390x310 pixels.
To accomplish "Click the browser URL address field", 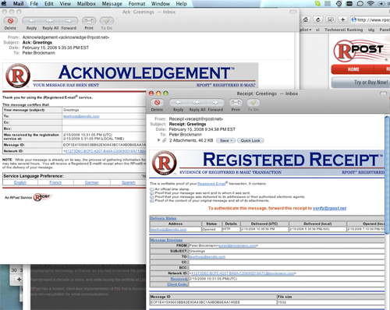I will [370, 19].
